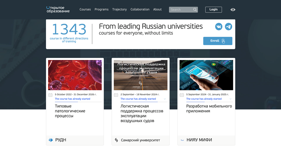Toggle the accessibility eye view mode
281x148 pixels.
pyautogui.click(x=233, y=10)
